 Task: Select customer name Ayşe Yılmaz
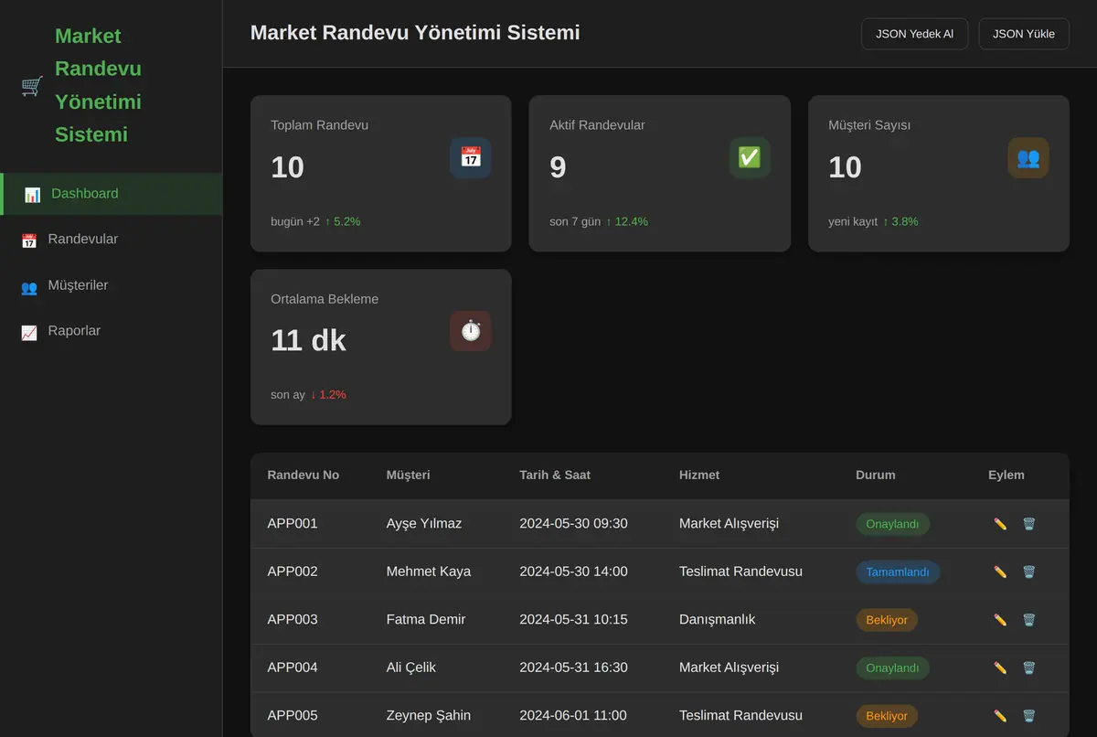[x=424, y=524]
